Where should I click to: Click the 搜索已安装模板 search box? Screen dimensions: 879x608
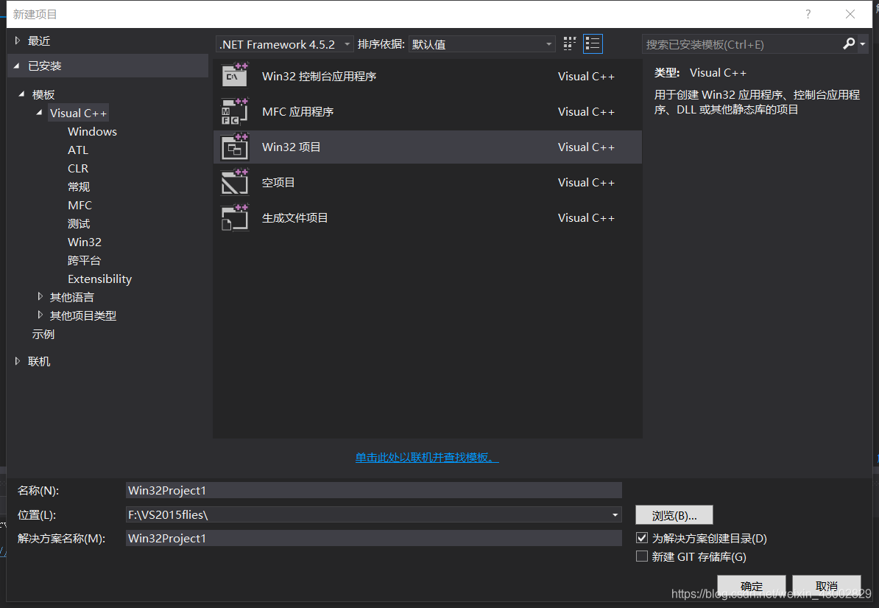click(x=741, y=44)
